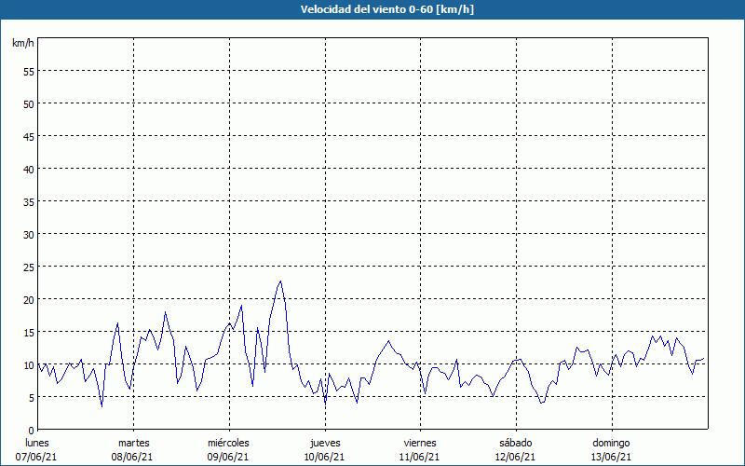Click the date label 08/06/21

(132, 457)
